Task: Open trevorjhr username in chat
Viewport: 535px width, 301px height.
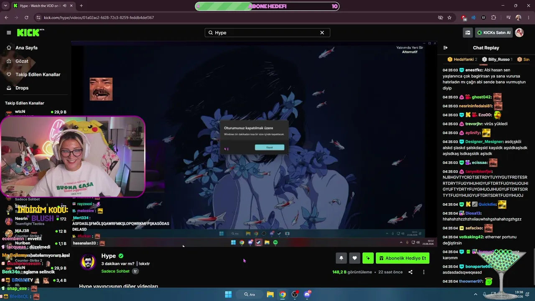Action: (474, 124)
